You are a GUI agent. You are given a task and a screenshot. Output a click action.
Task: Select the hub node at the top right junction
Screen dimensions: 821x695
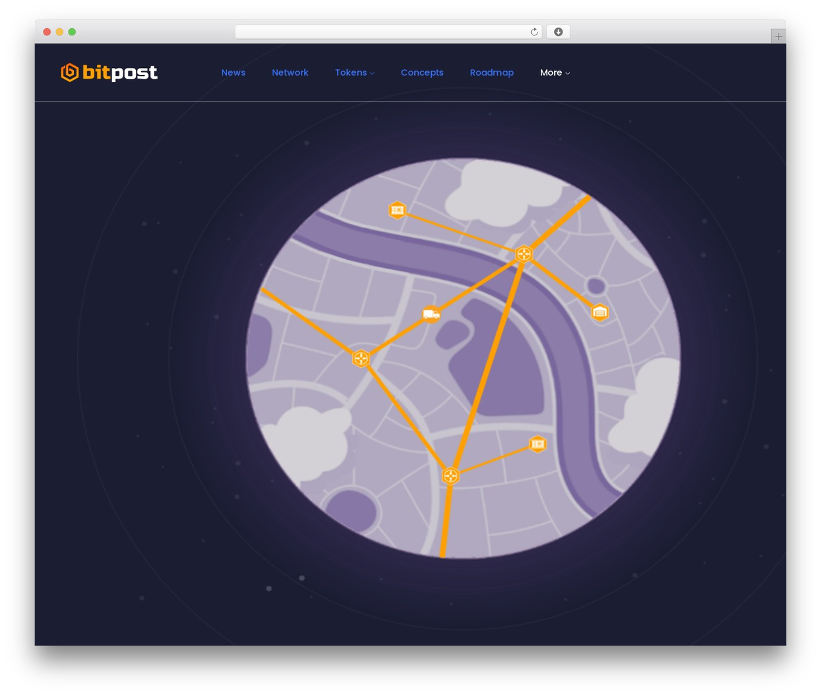pos(524,254)
